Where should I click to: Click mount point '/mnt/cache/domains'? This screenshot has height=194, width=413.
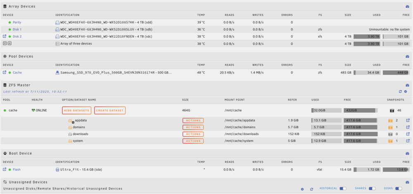pyautogui.click(x=240, y=127)
